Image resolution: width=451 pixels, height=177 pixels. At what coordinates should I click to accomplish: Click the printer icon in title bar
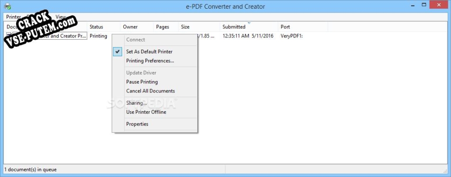(7, 6)
